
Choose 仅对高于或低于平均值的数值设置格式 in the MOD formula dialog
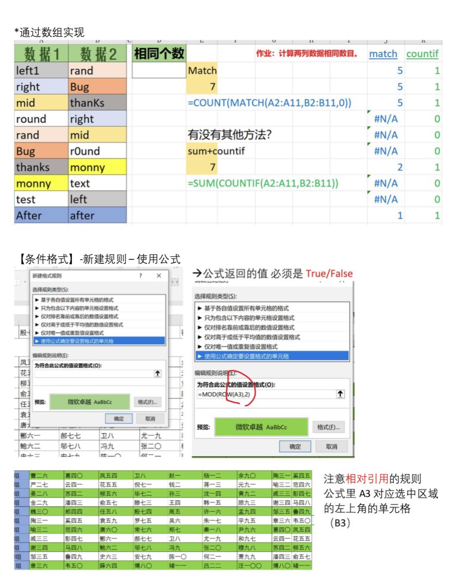(x=272, y=337)
